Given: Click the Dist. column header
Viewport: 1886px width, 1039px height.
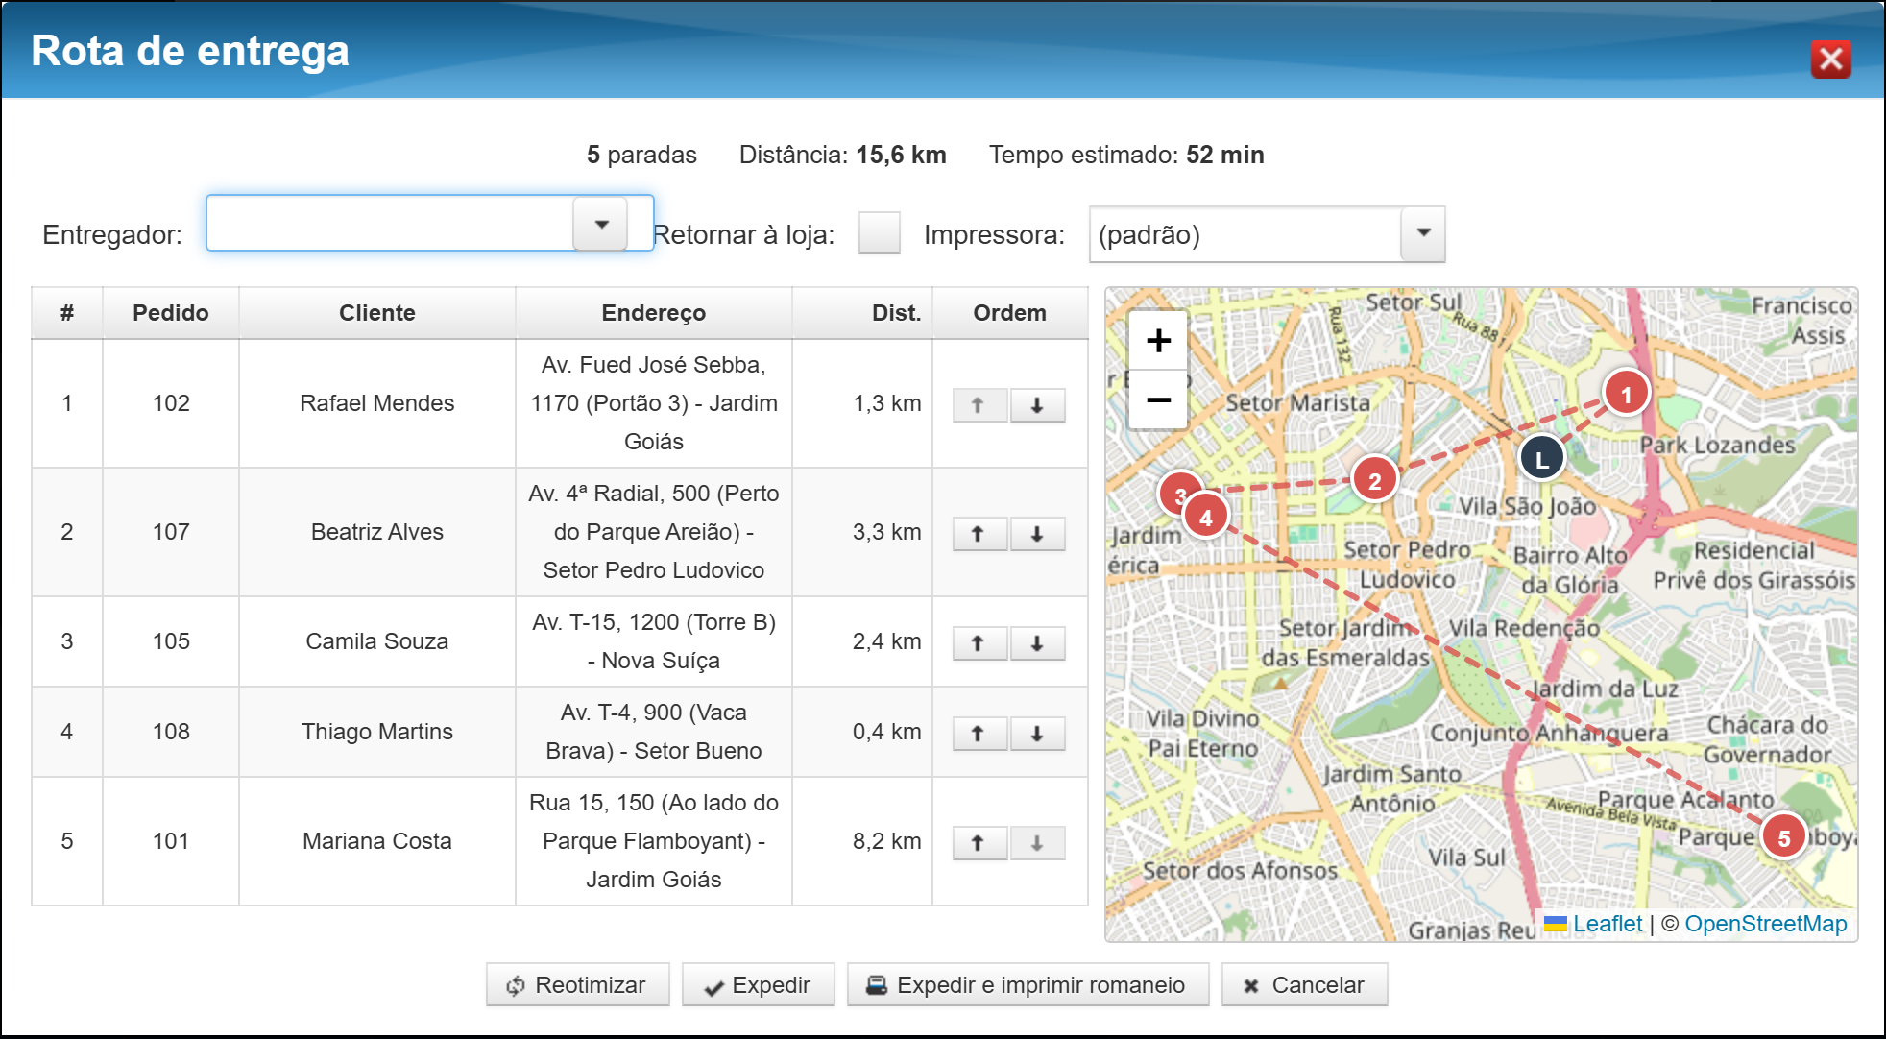Looking at the screenshot, I should pyautogui.click(x=895, y=313).
